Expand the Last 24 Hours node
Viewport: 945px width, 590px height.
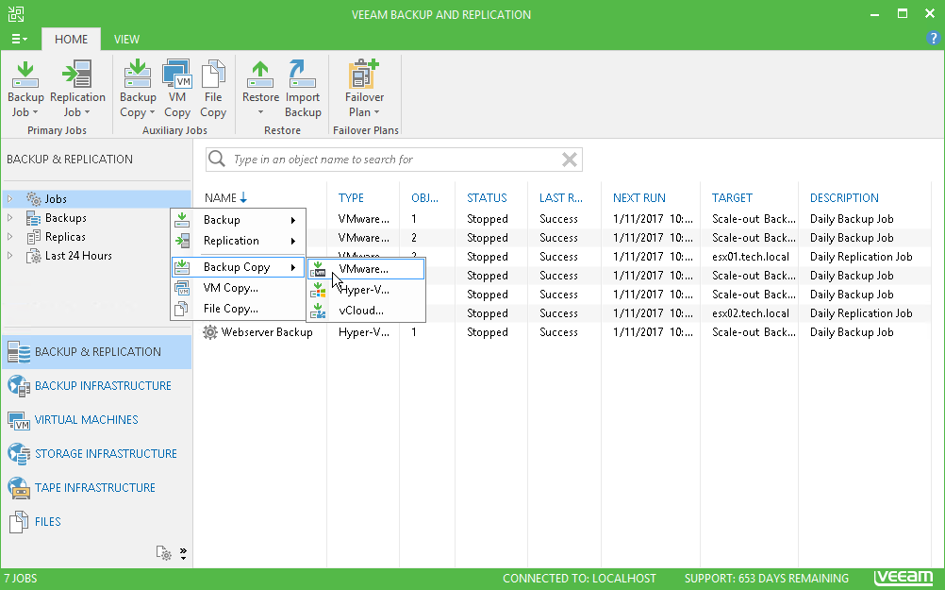pyautogui.click(x=9, y=256)
